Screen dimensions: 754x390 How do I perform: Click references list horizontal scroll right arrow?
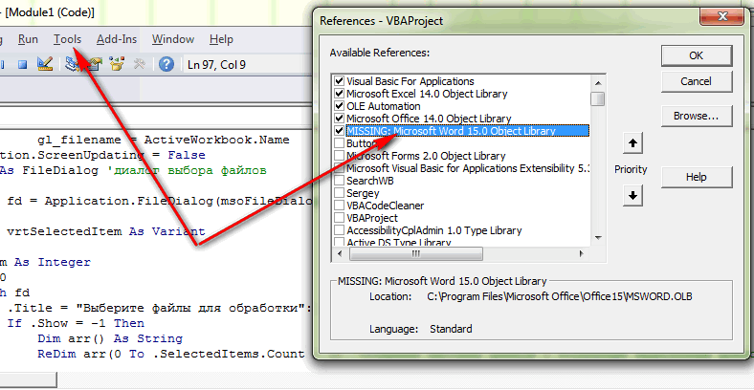pyautogui.click(x=582, y=253)
